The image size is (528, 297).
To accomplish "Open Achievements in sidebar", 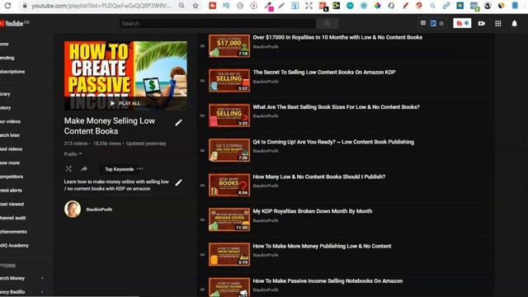I will pos(13,232).
